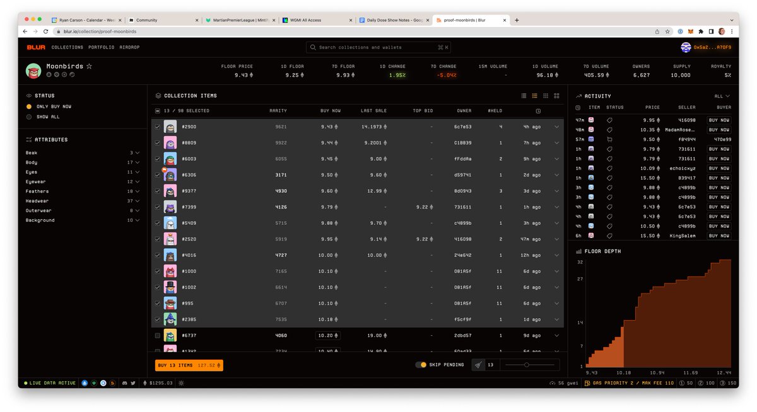
Task: Click Buy Now for KingSalem 15.50 listing
Action: click(719, 236)
